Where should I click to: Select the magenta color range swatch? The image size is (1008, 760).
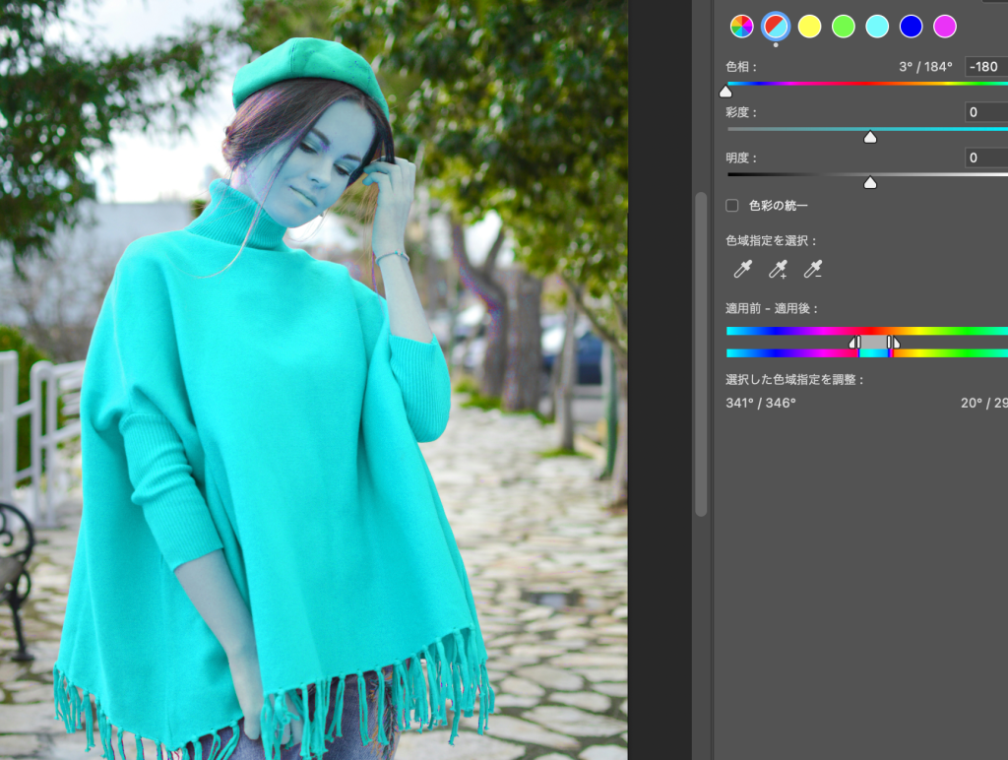click(x=945, y=27)
